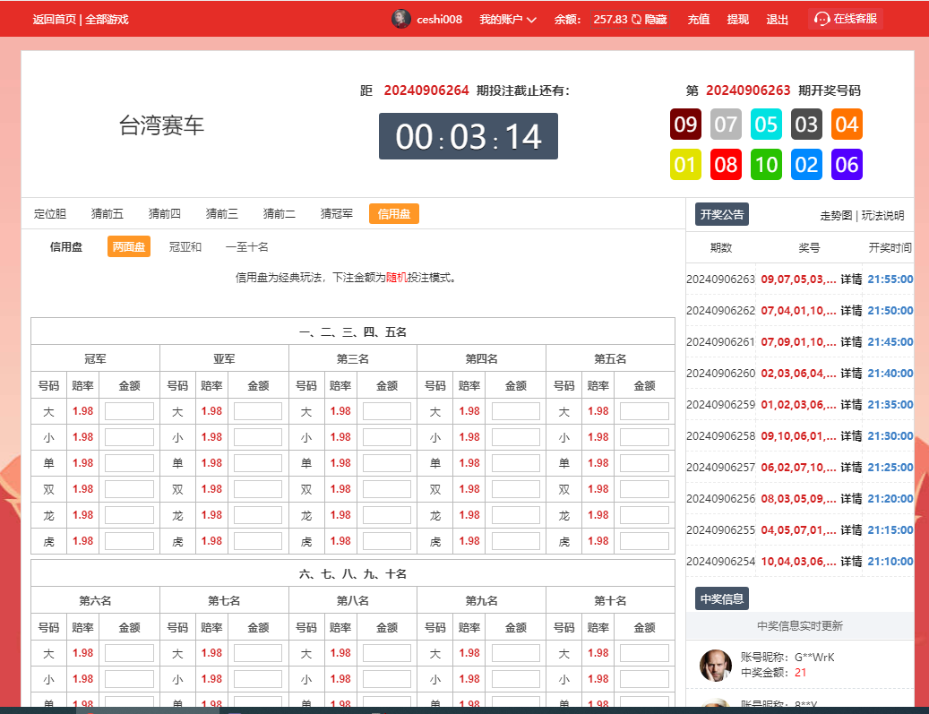This screenshot has width=929, height=714.
Task: Select 一至十名 sub-tab
Action: point(247,247)
